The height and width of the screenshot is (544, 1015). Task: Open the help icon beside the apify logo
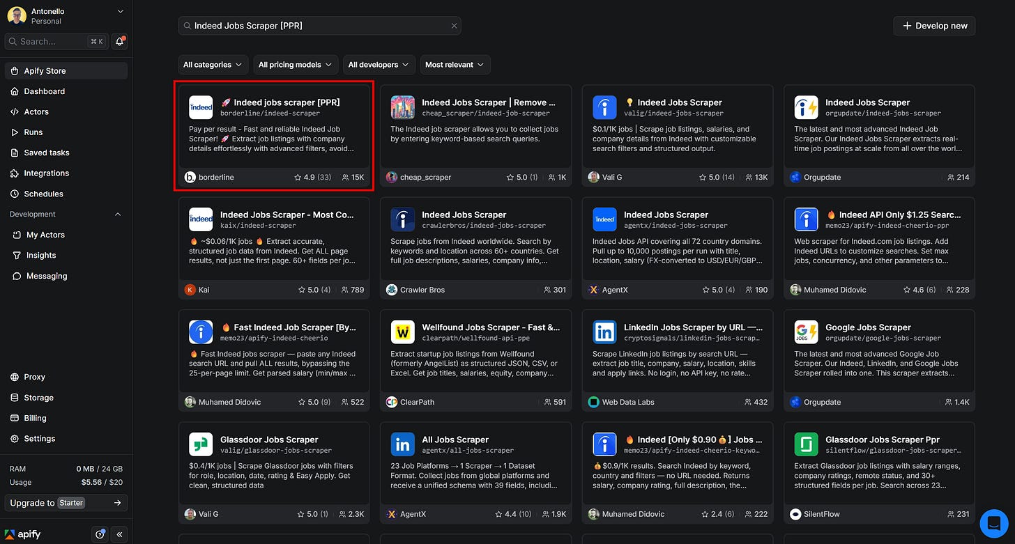click(99, 534)
